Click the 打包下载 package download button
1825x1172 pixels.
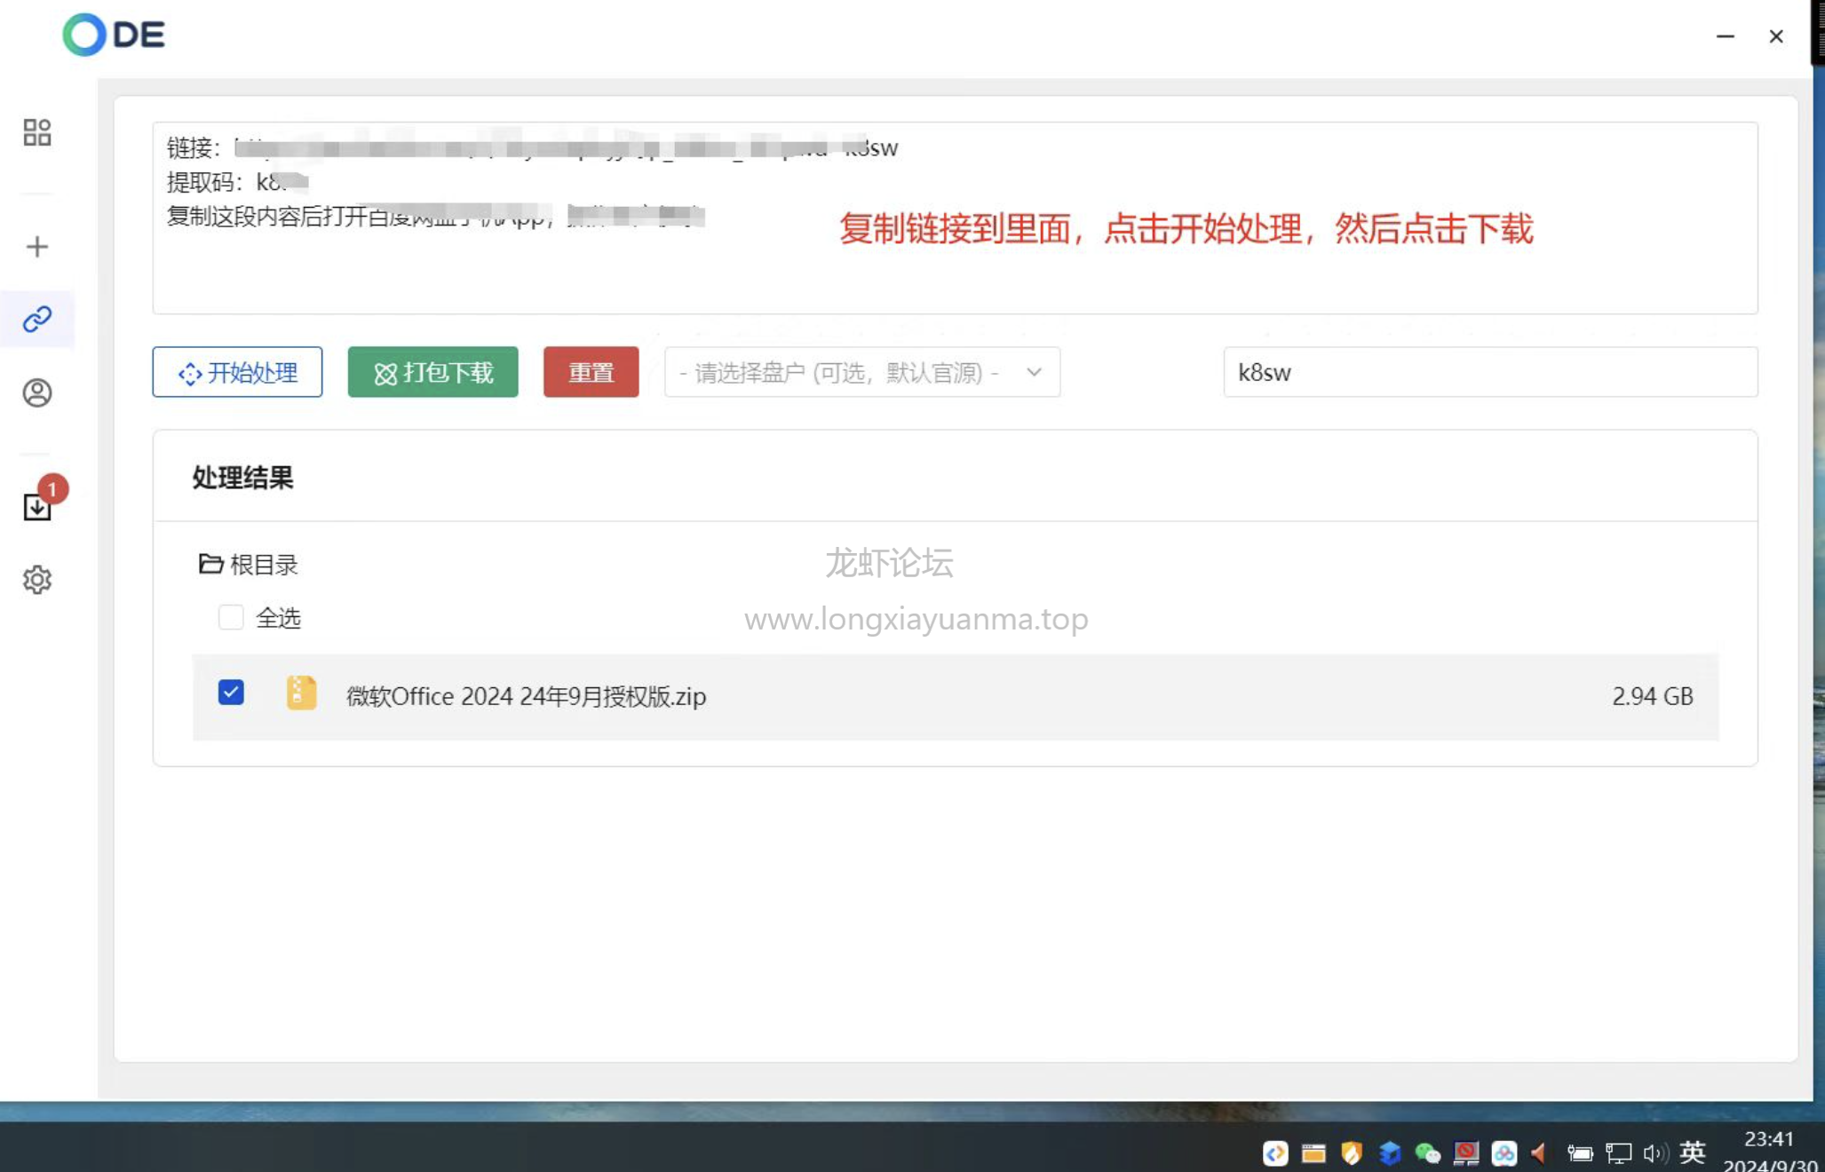[x=432, y=372]
